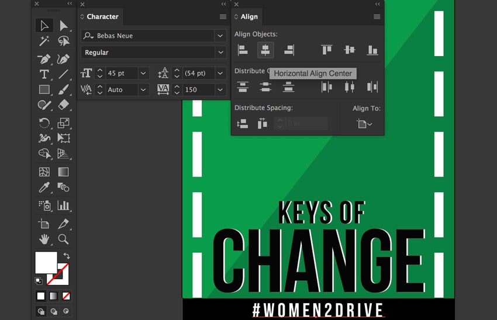Adjust the font size stepper arrows
The width and height of the screenshot is (497, 320).
[x=100, y=73]
